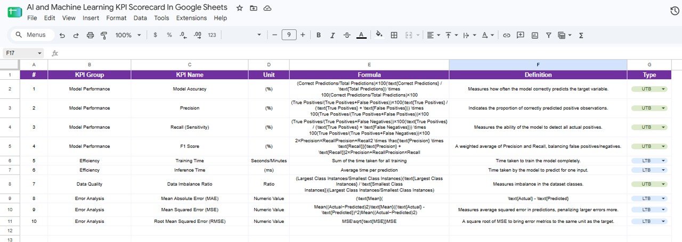This screenshot has width=682, height=242.
Task: Select the 'Recall (Sensitivity)' cell
Action: (189, 127)
